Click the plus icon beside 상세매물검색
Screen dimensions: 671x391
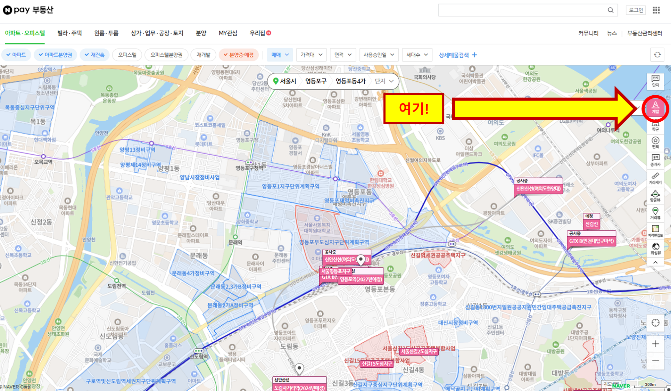coord(474,55)
